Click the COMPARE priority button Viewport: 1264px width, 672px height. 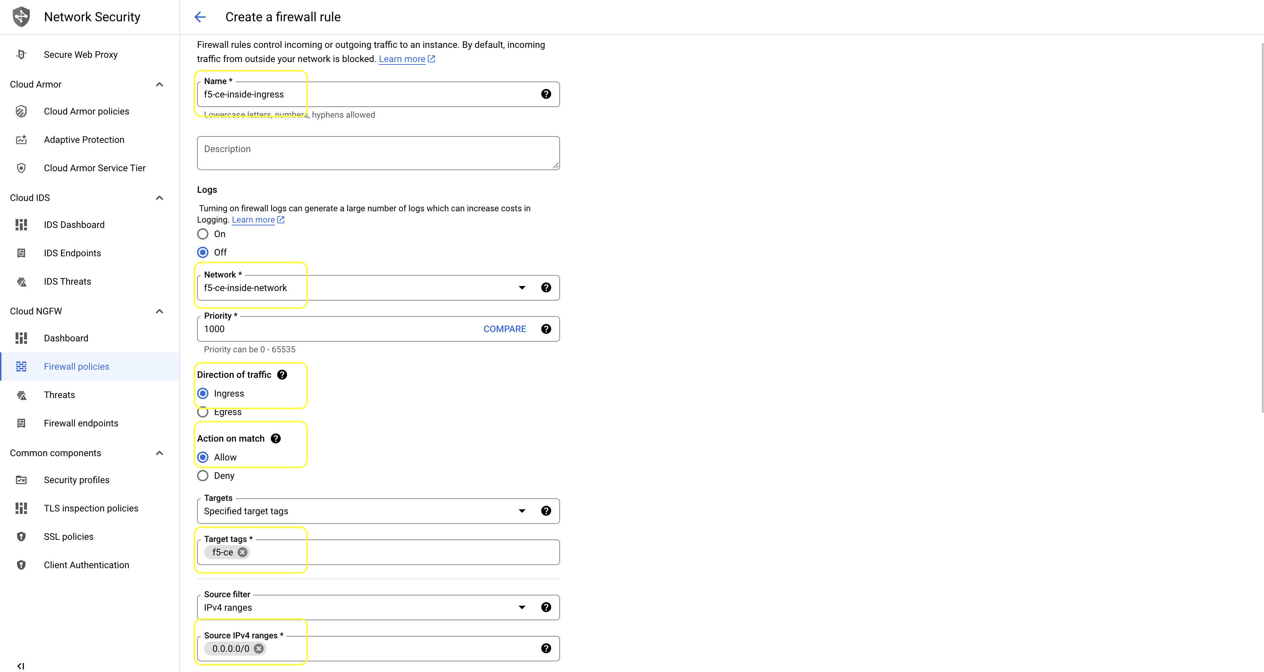[x=504, y=329]
